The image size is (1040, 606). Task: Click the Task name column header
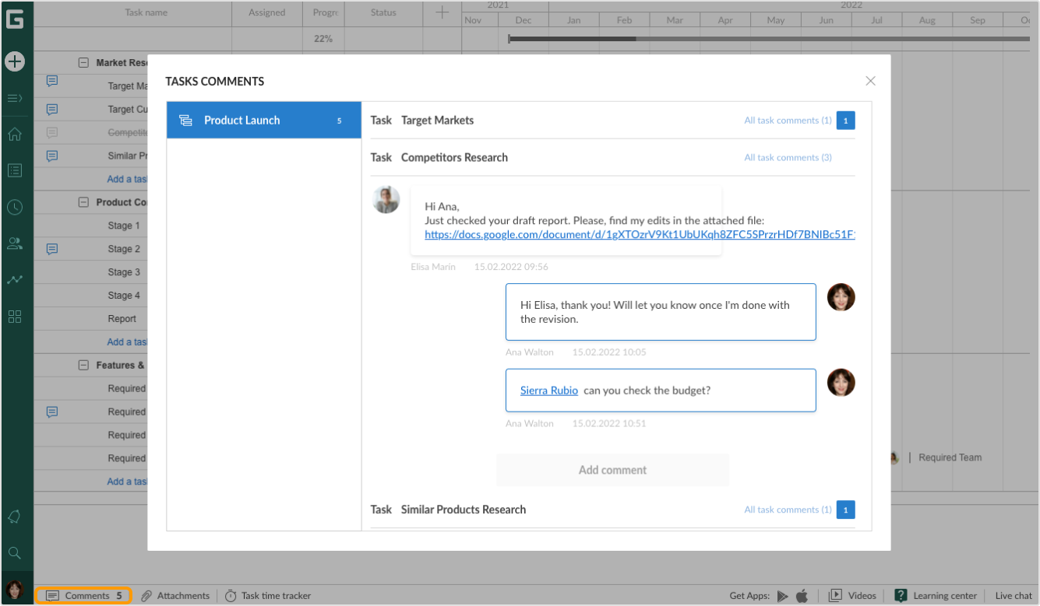click(146, 12)
